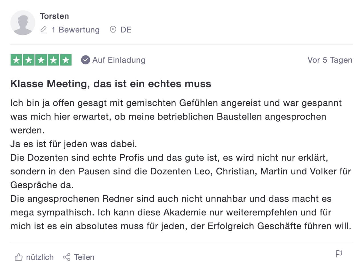Click Torsten's profile avatar picture

coord(23,23)
